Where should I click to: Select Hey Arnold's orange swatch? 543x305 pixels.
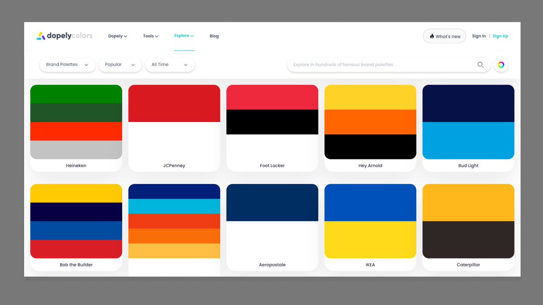pyautogui.click(x=370, y=122)
